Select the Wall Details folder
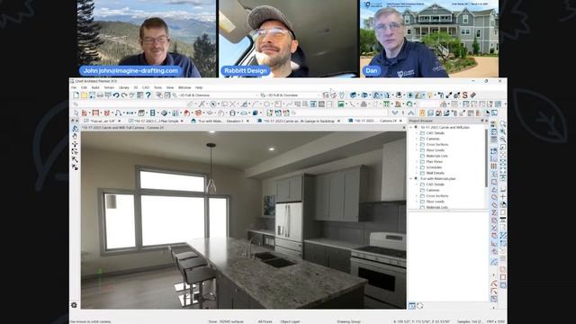The width and height of the screenshot is (576, 324). click(x=436, y=173)
